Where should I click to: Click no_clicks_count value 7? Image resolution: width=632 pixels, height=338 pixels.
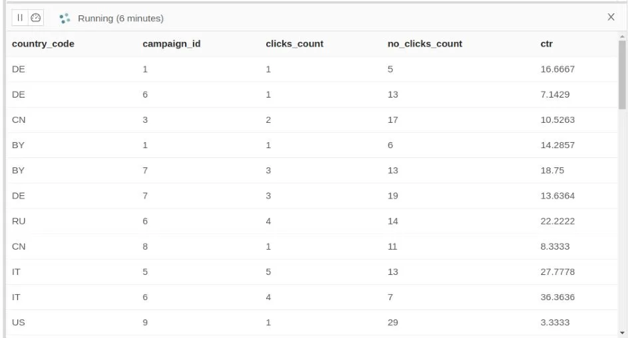[x=390, y=297]
